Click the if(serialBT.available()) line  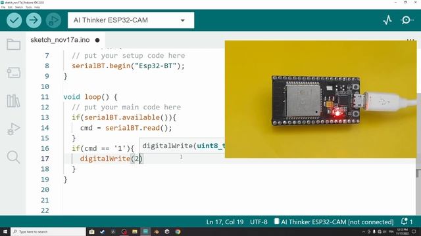(124, 117)
